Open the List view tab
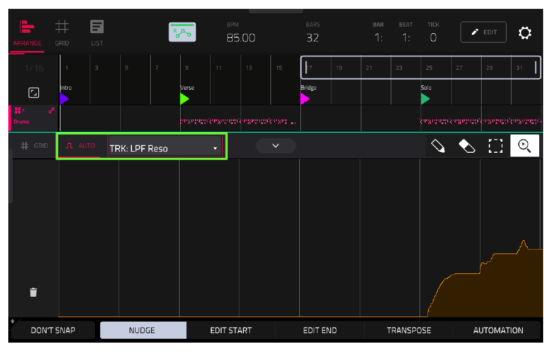Image resolution: width=552 pixels, height=352 pixels. coord(97,33)
